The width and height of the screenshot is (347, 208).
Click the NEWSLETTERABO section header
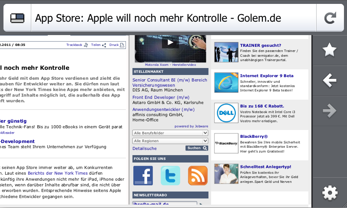point(170,195)
